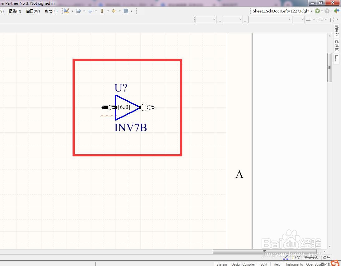Click the vertical scrollbar up arrow
This screenshot has width=341, height=266.
(x=330, y=36)
